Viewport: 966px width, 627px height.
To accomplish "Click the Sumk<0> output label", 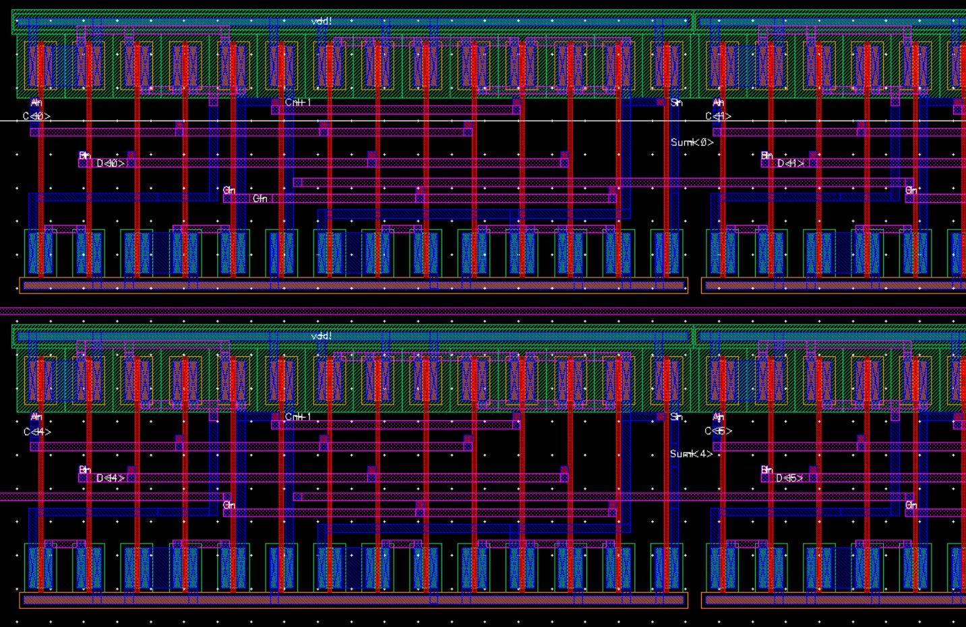I will [x=692, y=142].
